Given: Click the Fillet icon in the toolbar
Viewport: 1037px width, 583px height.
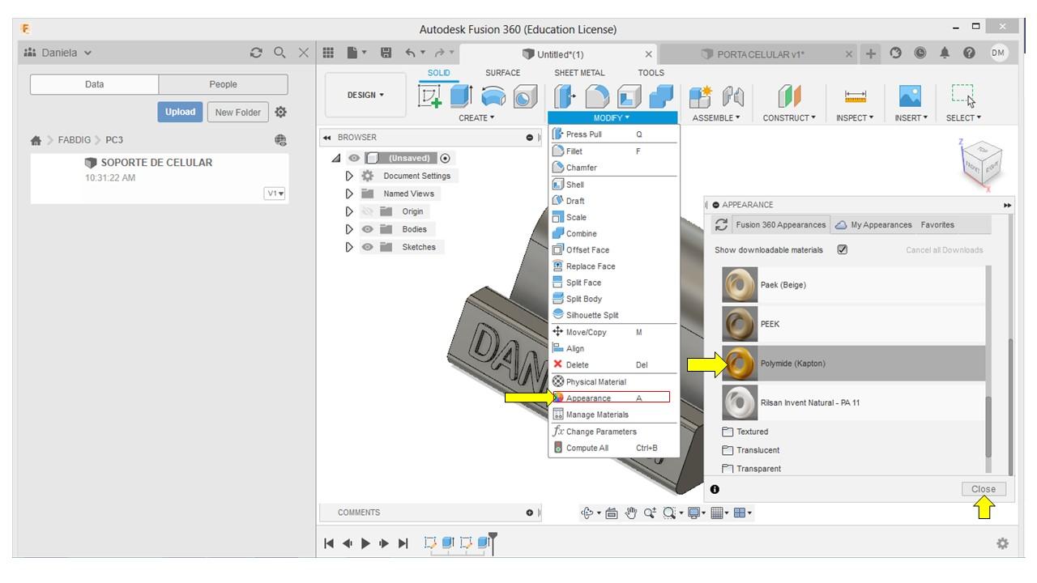Looking at the screenshot, I should (597, 96).
